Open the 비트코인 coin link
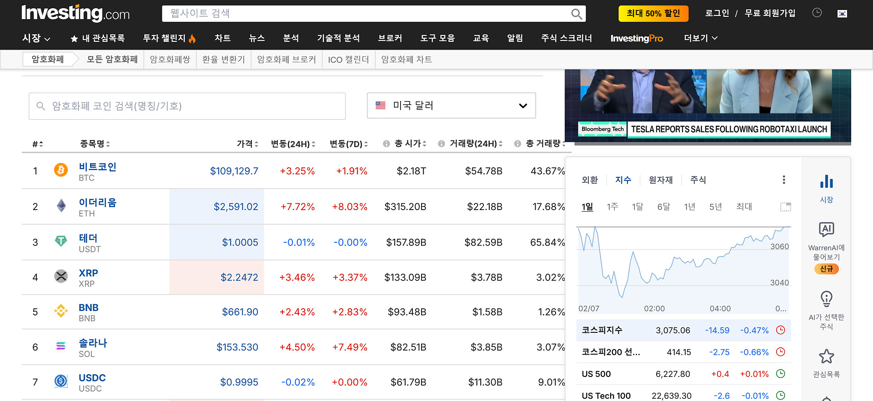Screen dimensions: 873x401 pyautogui.click(x=97, y=167)
